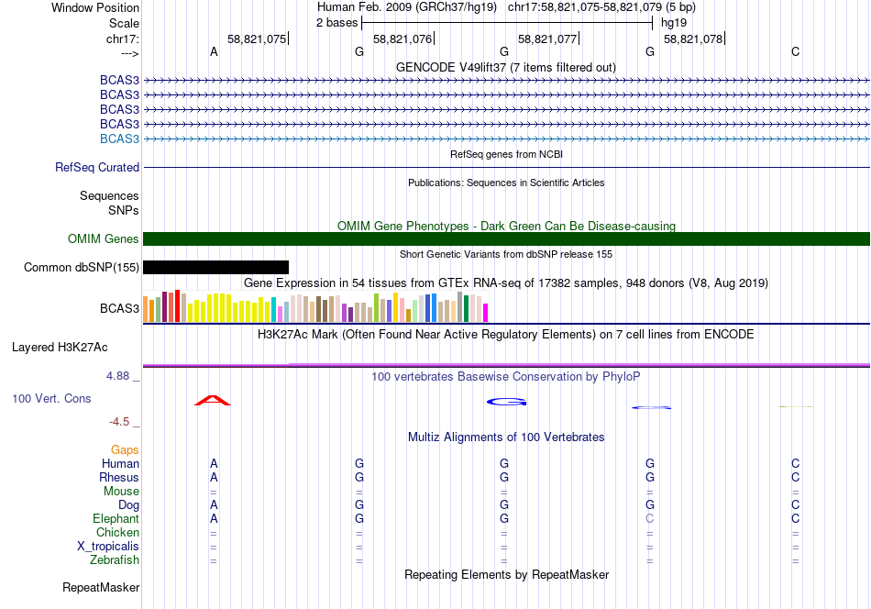
Task: Click the Elephant species label
Action: click(116, 519)
